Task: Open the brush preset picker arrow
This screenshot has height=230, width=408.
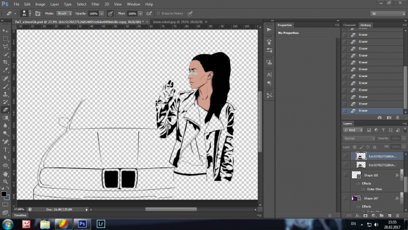Action: (30, 13)
